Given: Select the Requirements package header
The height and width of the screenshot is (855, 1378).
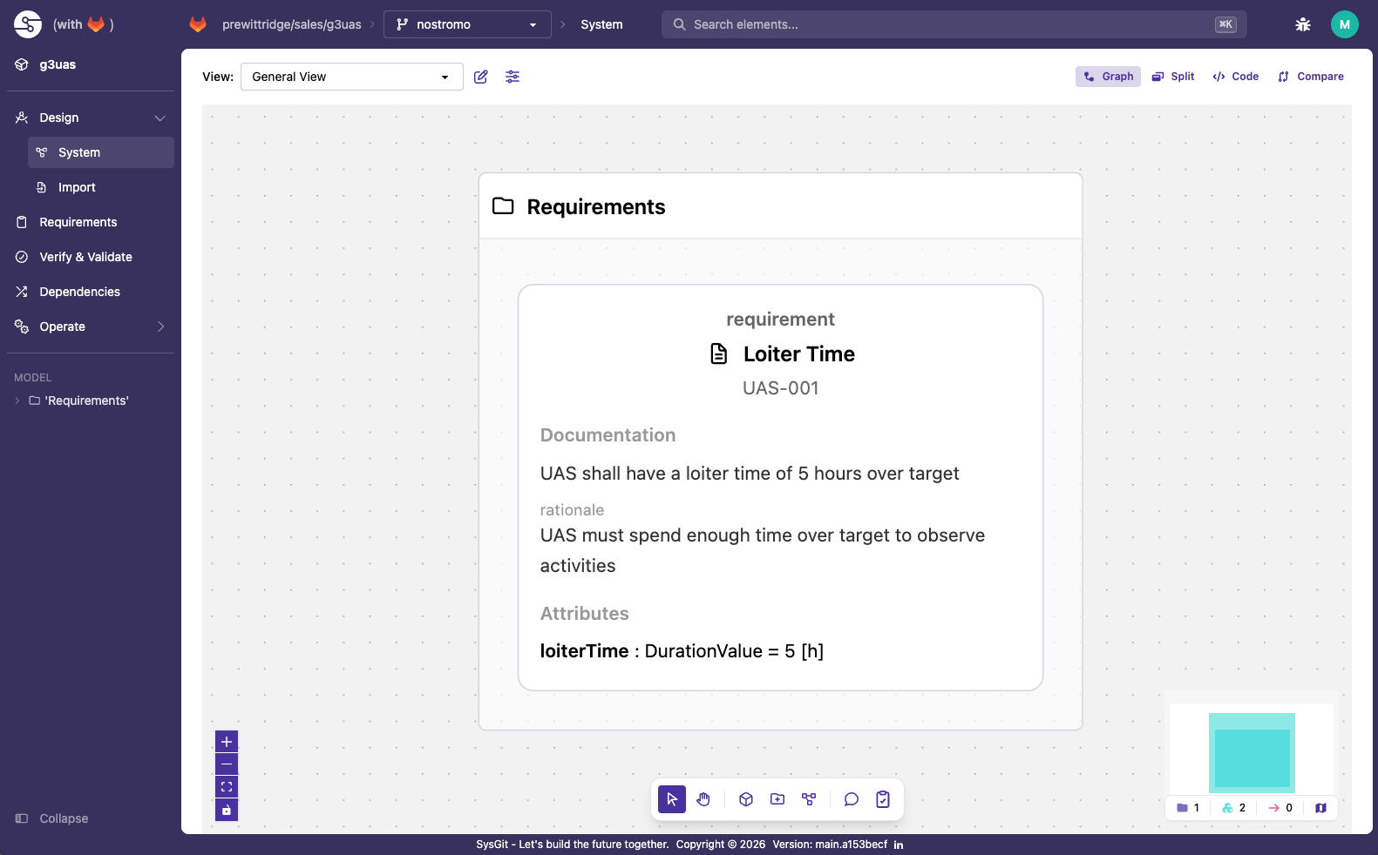Looking at the screenshot, I should tap(781, 206).
